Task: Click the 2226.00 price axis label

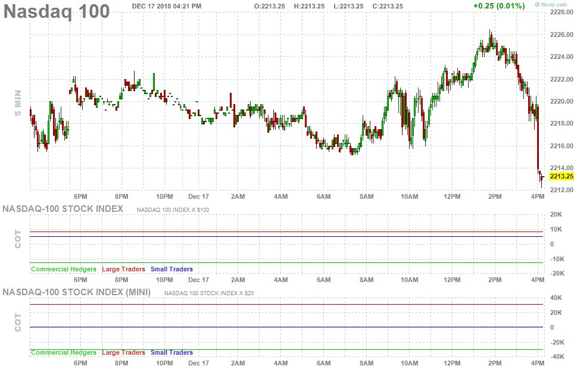Action: [x=561, y=35]
